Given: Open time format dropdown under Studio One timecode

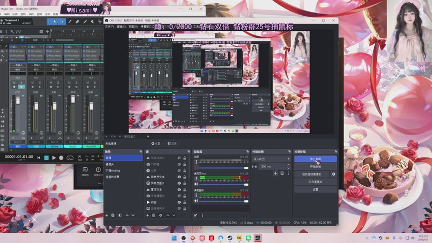Looking at the screenshot, I should point(21,160).
